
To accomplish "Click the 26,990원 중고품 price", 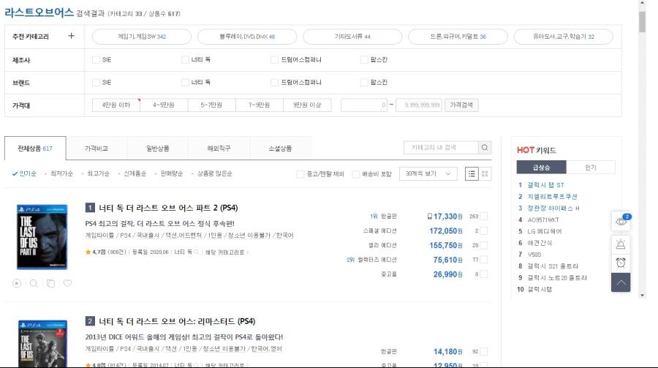I will (x=447, y=274).
